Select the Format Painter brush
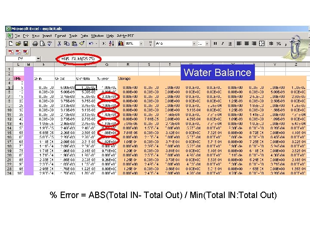 click(82, 43)
